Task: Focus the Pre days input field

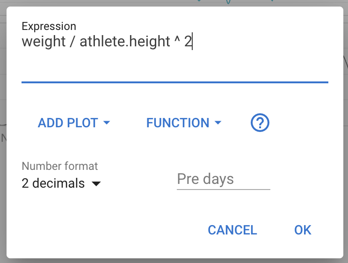Action: click(x=223, y=179)
